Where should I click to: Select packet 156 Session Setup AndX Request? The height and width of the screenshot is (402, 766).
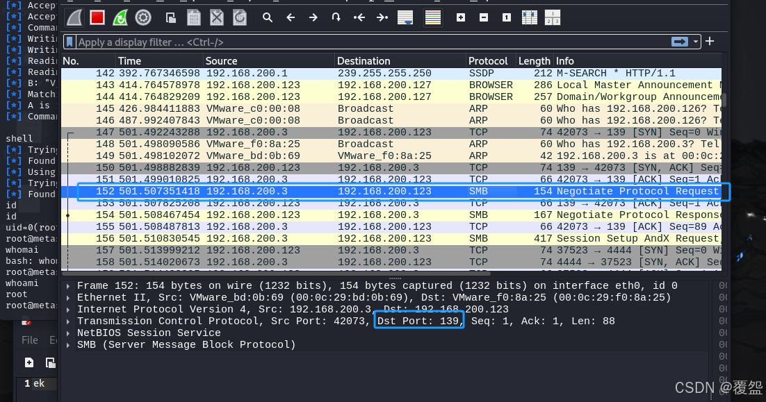point(391,238)
